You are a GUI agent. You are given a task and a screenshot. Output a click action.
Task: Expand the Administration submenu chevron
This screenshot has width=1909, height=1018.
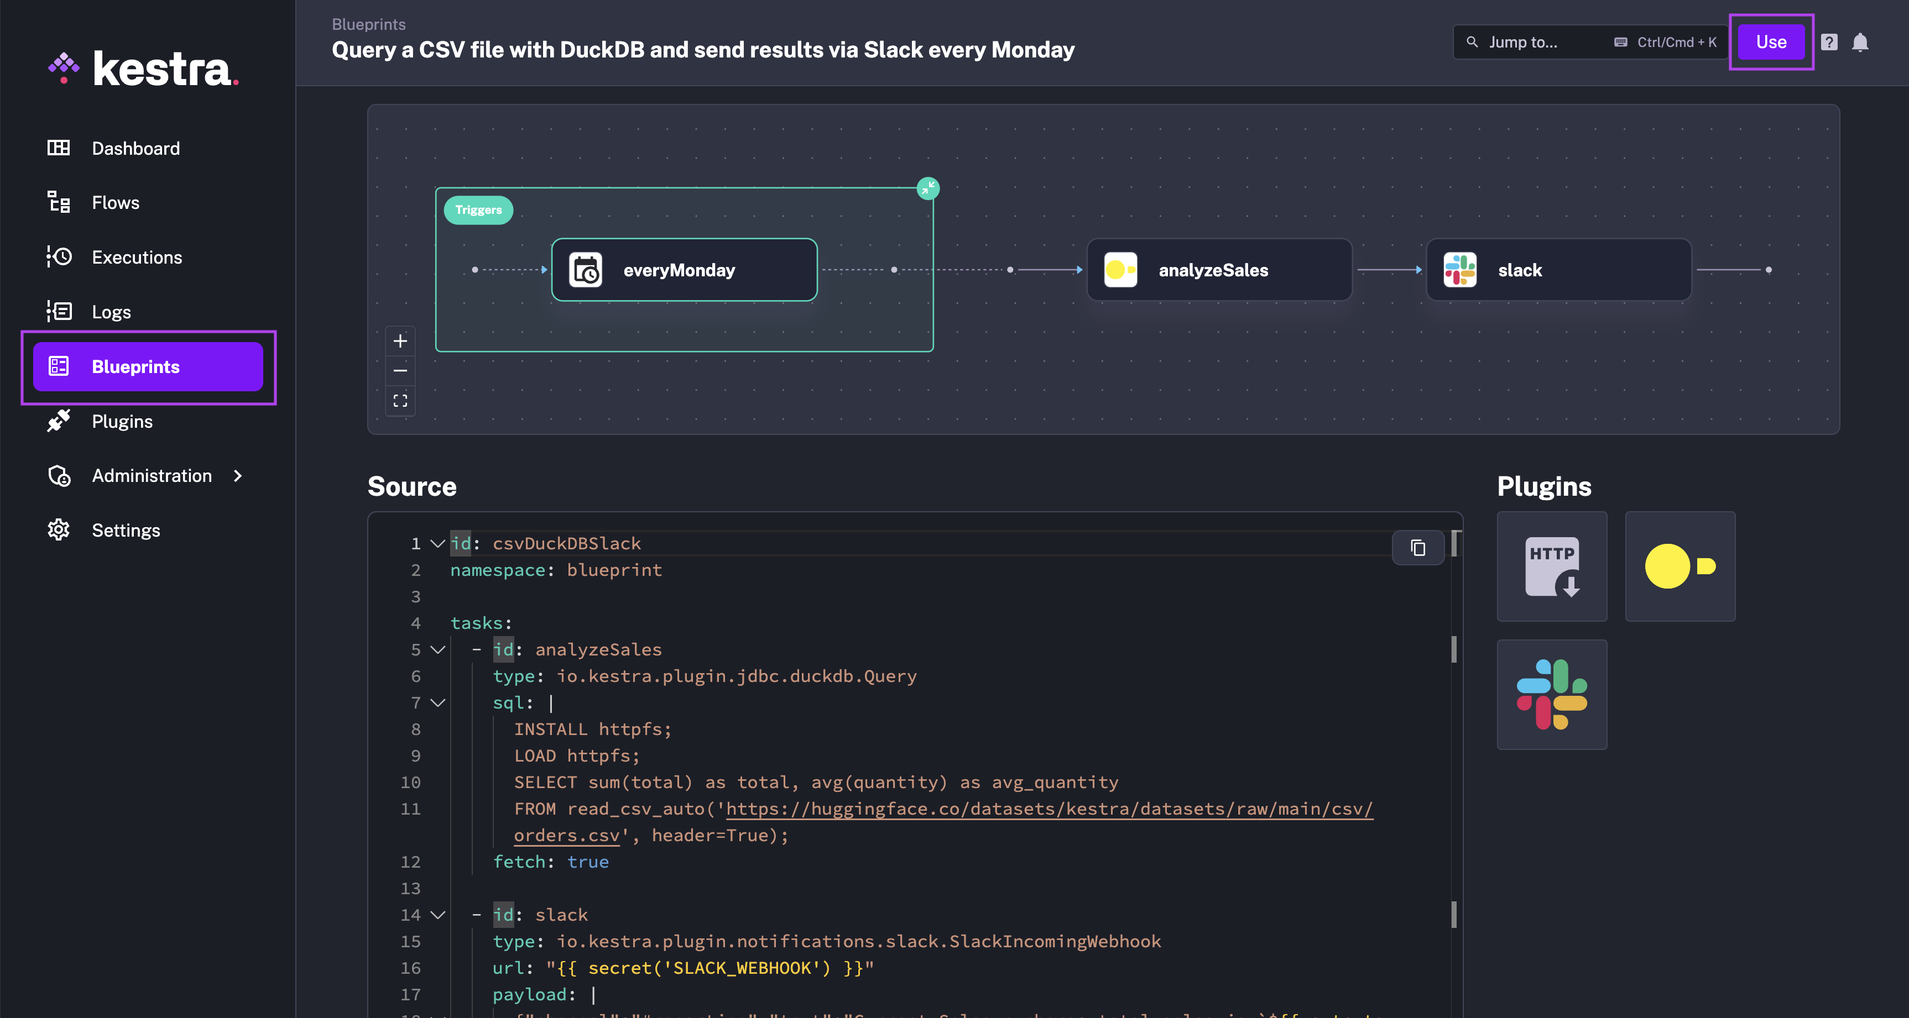click(x=238, y=475)
